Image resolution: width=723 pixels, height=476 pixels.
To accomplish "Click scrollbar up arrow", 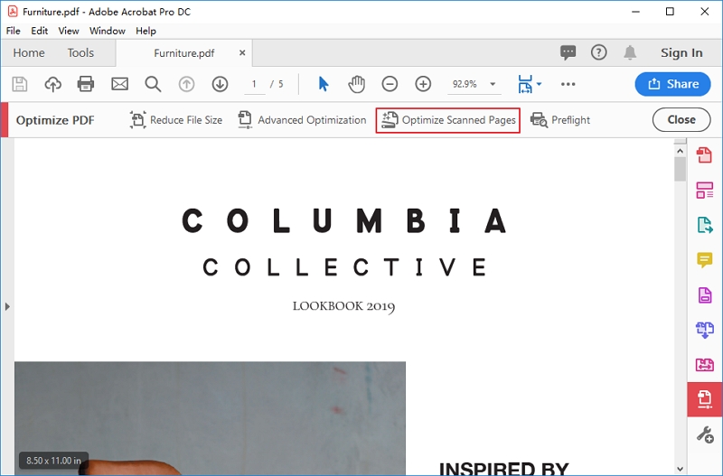I will point(681,151).
